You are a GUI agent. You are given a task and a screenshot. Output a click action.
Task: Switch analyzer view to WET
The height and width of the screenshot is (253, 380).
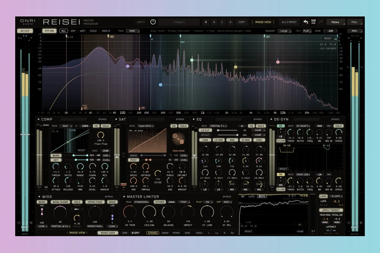click(83, 31)
